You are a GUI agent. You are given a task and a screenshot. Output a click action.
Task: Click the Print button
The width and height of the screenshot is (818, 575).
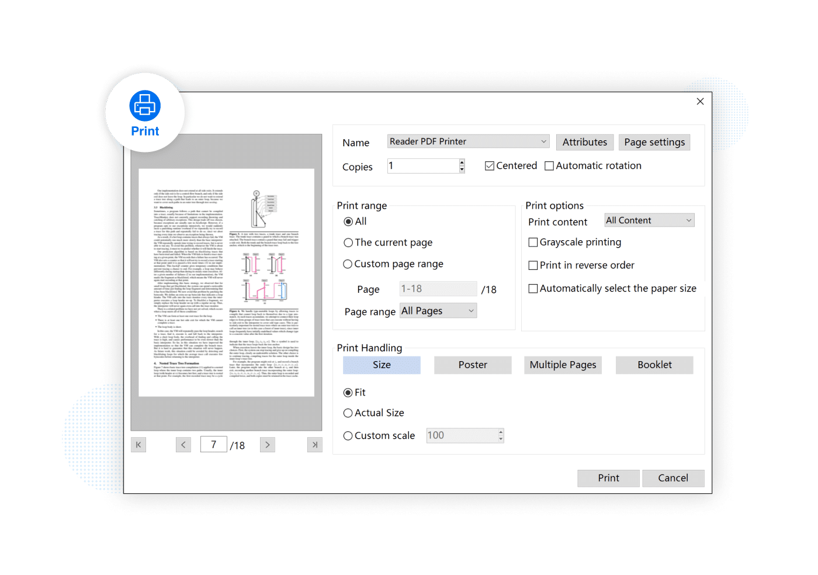click(608, 478)
